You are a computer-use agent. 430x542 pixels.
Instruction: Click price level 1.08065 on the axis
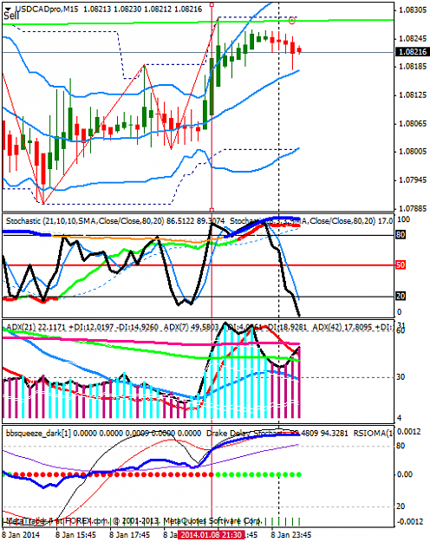[413, 123]
